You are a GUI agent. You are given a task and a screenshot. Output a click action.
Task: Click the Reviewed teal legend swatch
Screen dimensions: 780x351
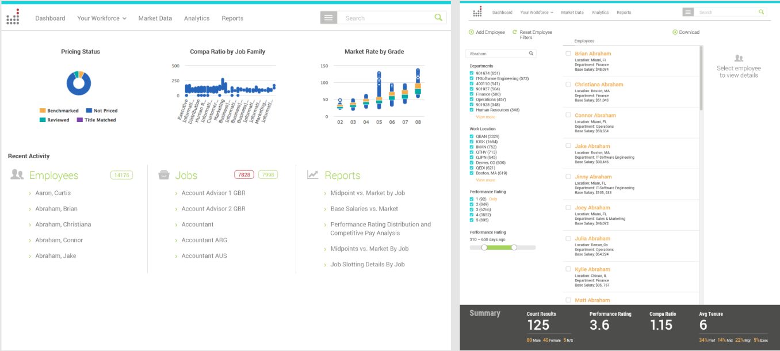point(43,120)
